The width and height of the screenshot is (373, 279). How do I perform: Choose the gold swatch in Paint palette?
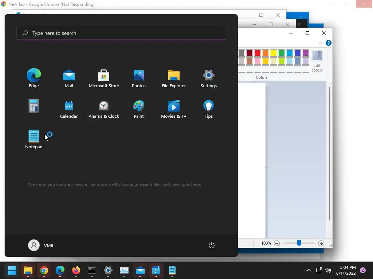point(266,61)
